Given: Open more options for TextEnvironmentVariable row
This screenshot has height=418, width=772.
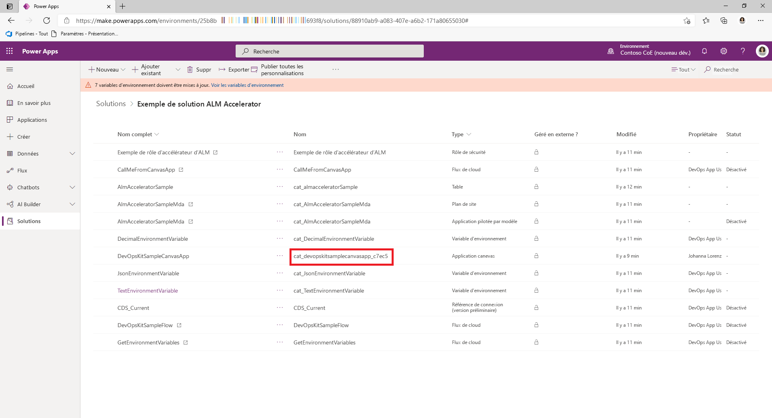Looking at the screenshot, I should 280,290.
